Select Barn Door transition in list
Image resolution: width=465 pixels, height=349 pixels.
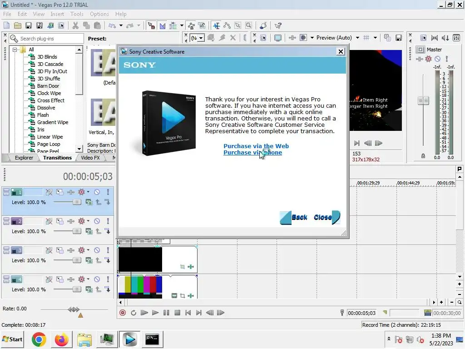[x=48, y=86]
